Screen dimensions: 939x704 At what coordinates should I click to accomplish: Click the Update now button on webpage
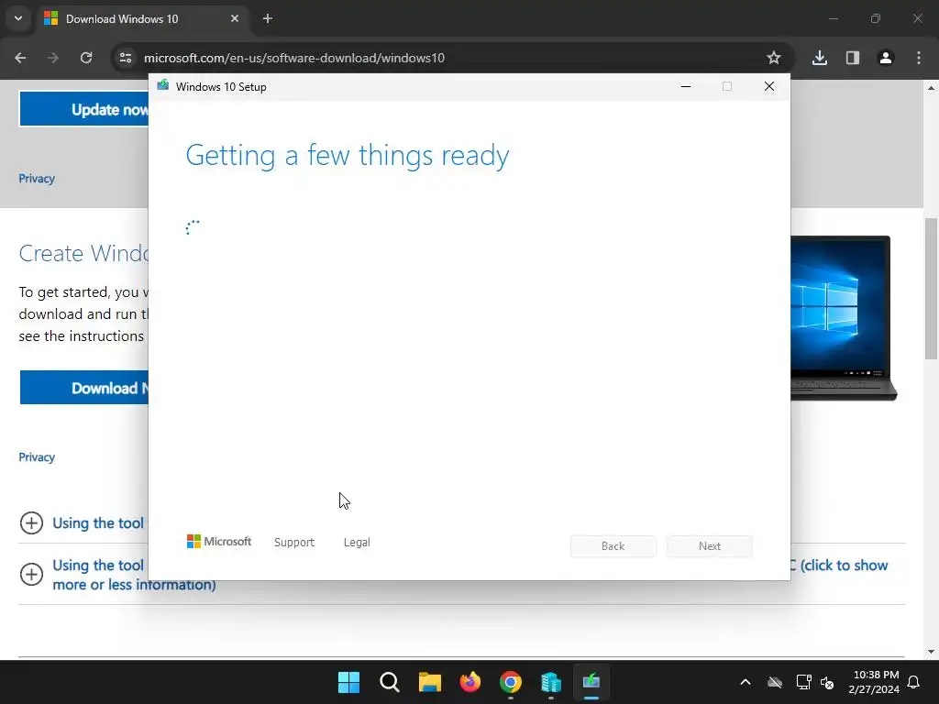point(83,109)
